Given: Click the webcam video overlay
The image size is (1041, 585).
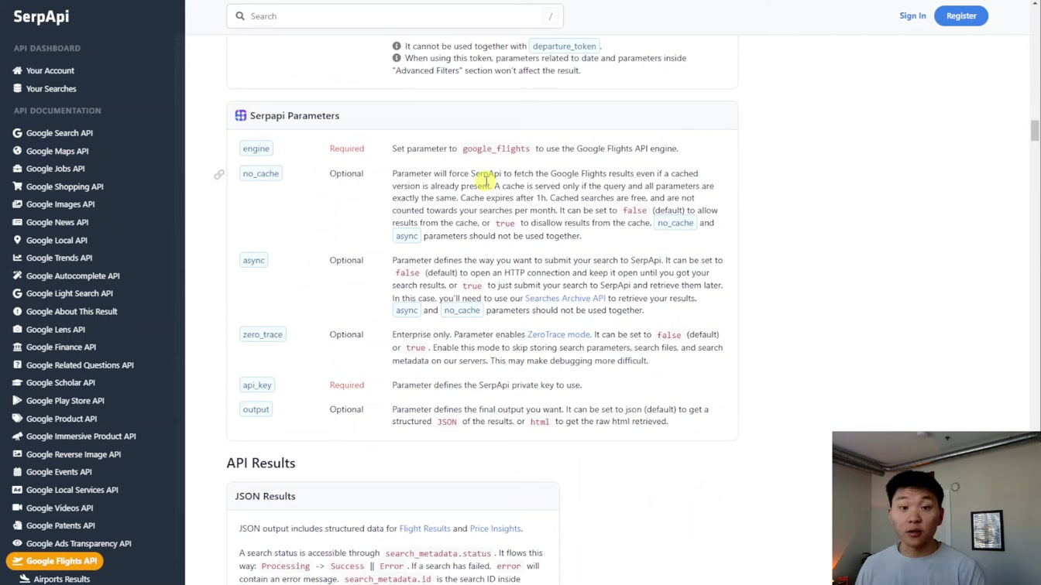Looking at the screenshot, I should (x=936, y=508).
